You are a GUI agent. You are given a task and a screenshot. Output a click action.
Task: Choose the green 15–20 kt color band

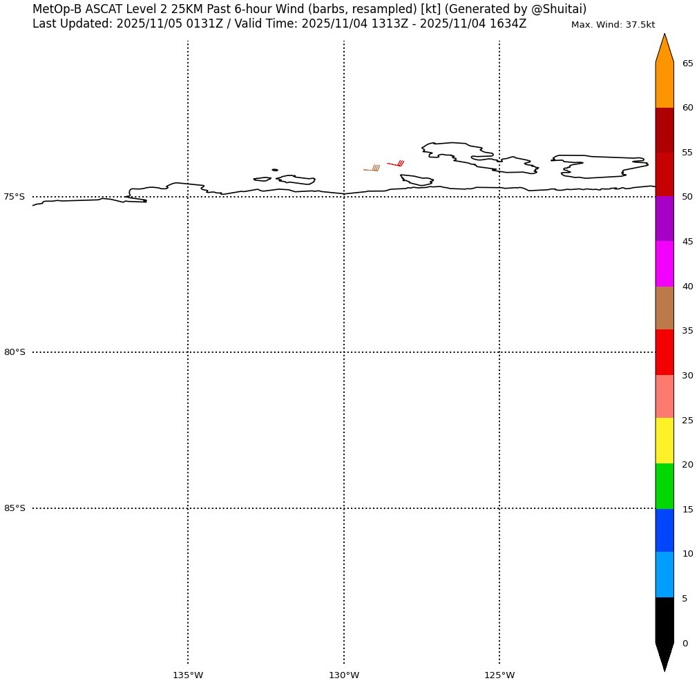(665, 486)
